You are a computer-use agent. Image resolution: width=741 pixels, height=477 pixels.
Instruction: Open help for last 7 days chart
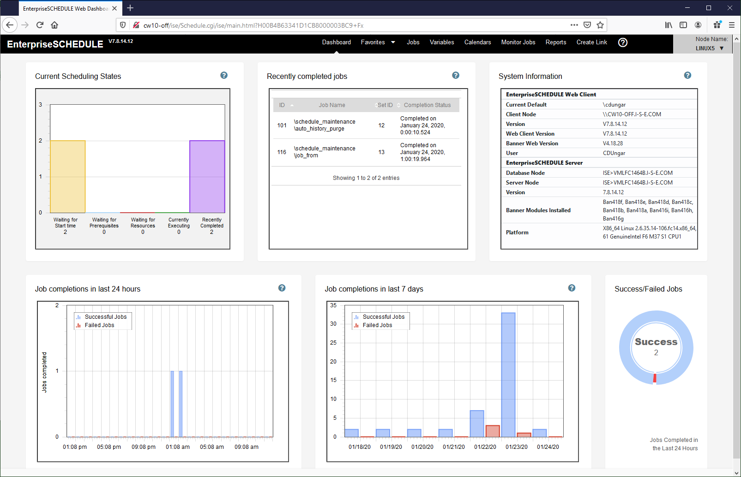pos(572,288)
